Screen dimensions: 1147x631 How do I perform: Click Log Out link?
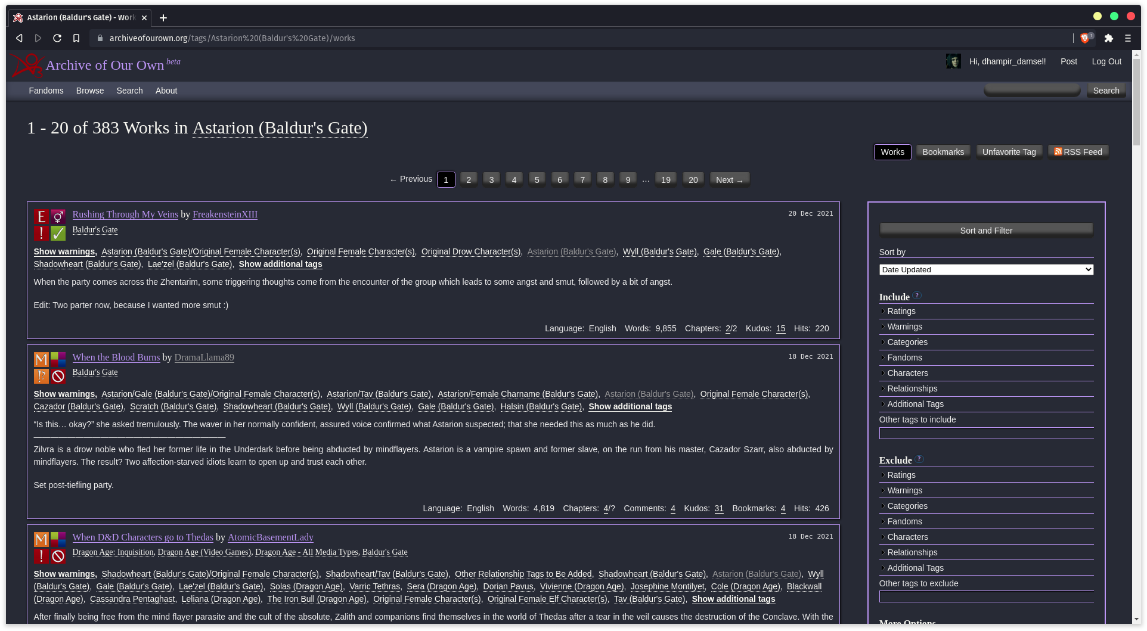(1106, 61)
